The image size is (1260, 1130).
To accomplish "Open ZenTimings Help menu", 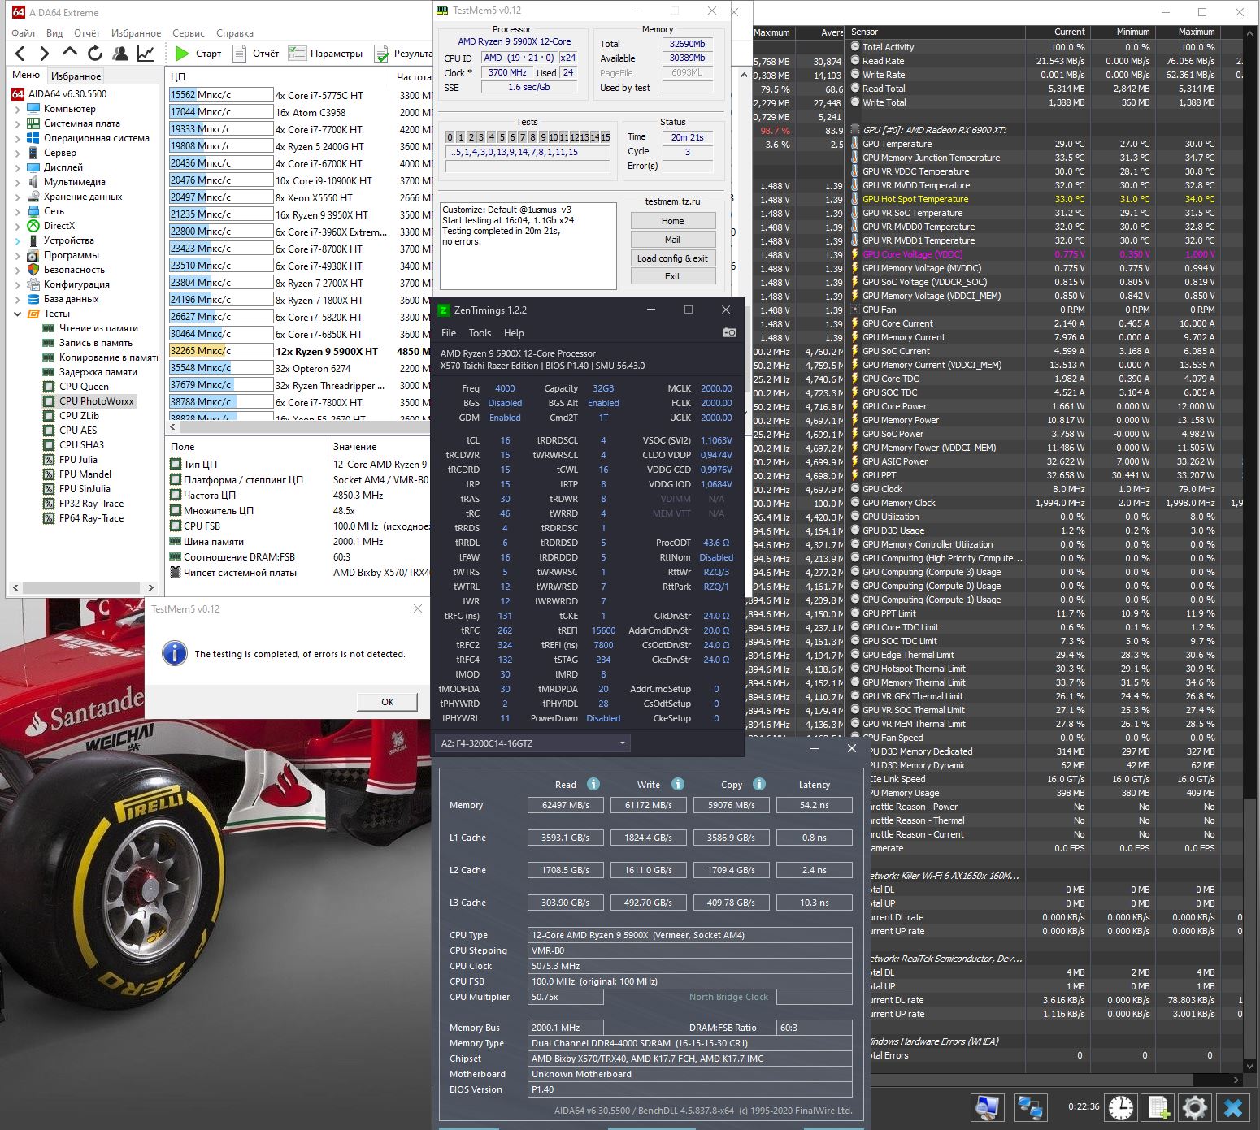I will (x=514, y=333).
